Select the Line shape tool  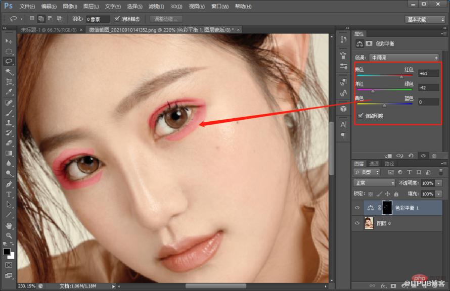coord(9,215)
